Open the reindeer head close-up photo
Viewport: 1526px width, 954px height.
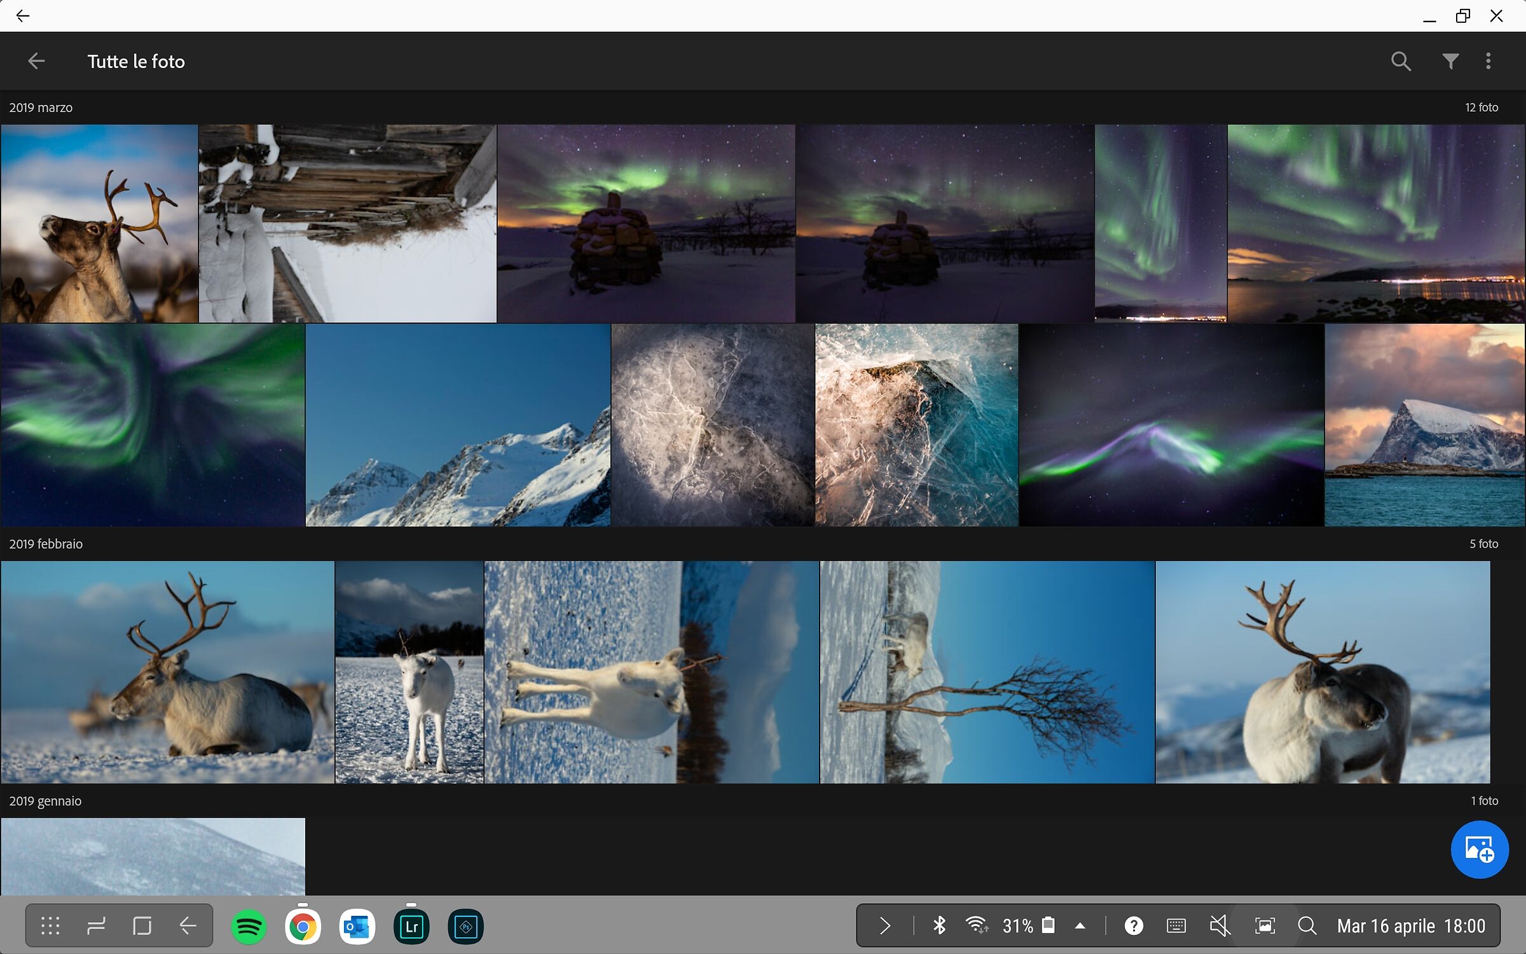pyautogui.click(x=99, y=223)
